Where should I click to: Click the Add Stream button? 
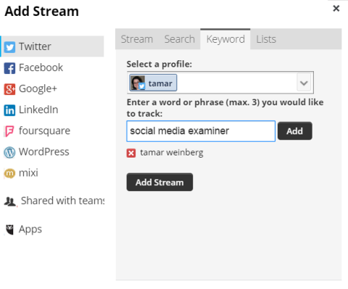[x=159, y=182]
